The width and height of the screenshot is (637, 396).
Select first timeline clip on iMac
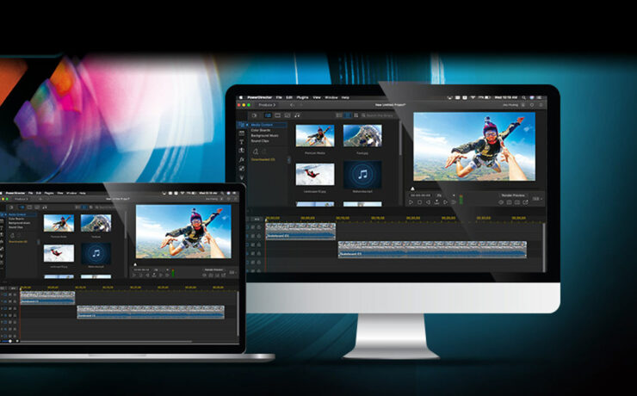tap(300, 231)
